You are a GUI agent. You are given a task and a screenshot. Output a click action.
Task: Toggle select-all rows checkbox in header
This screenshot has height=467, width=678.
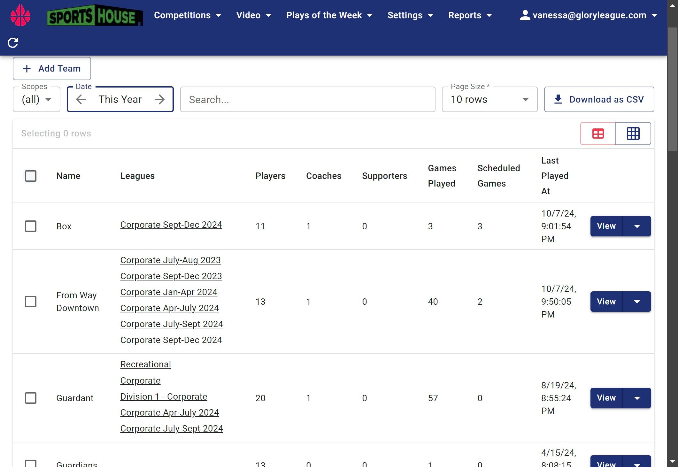pos(31,176)
